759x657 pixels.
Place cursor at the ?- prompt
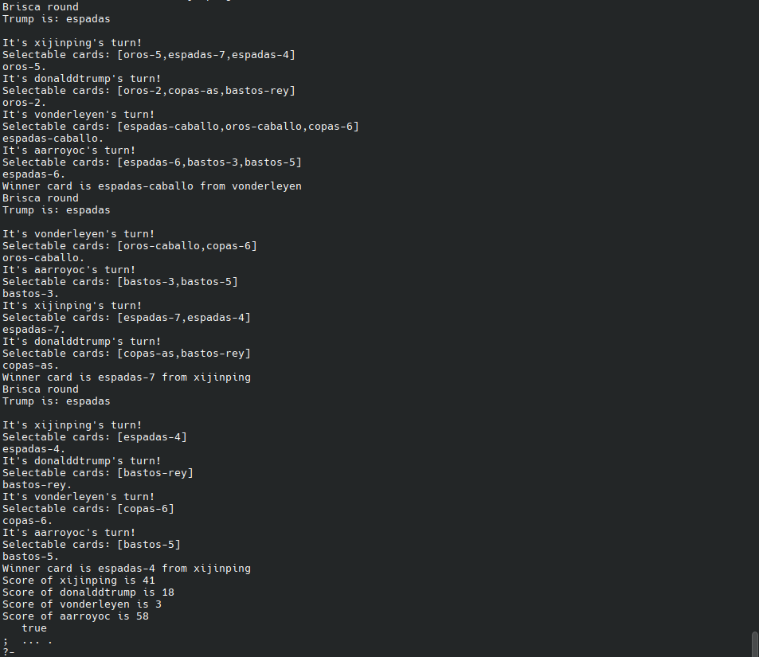pos(9,651)
